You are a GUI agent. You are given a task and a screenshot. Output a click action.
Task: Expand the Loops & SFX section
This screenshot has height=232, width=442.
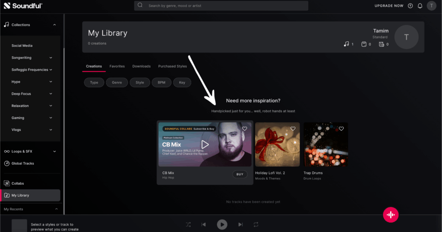click(54, 152)
